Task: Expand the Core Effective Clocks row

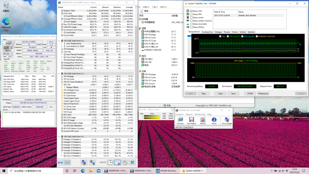Action: pyautogui.click(x=62, y=16)
